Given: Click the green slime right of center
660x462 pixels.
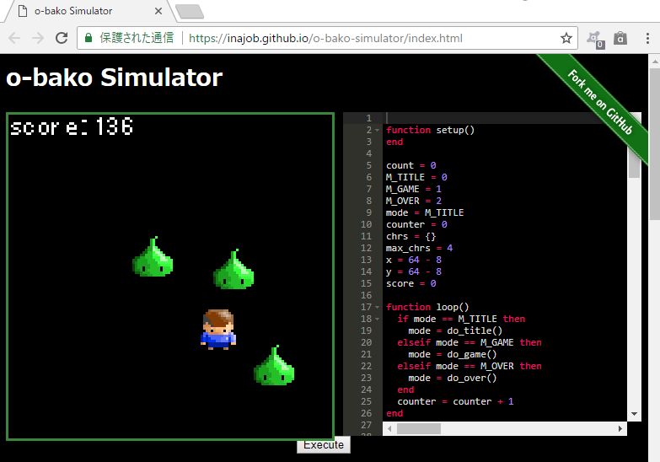Looking at the screenshot, I should [233, 269].
